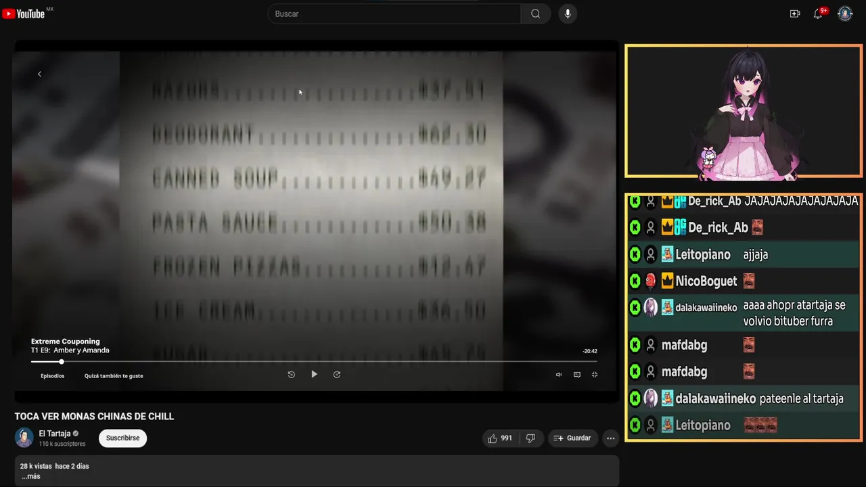866x487 pixels.
Task: Click NicoBoguet username in chat
Action: 706,281
